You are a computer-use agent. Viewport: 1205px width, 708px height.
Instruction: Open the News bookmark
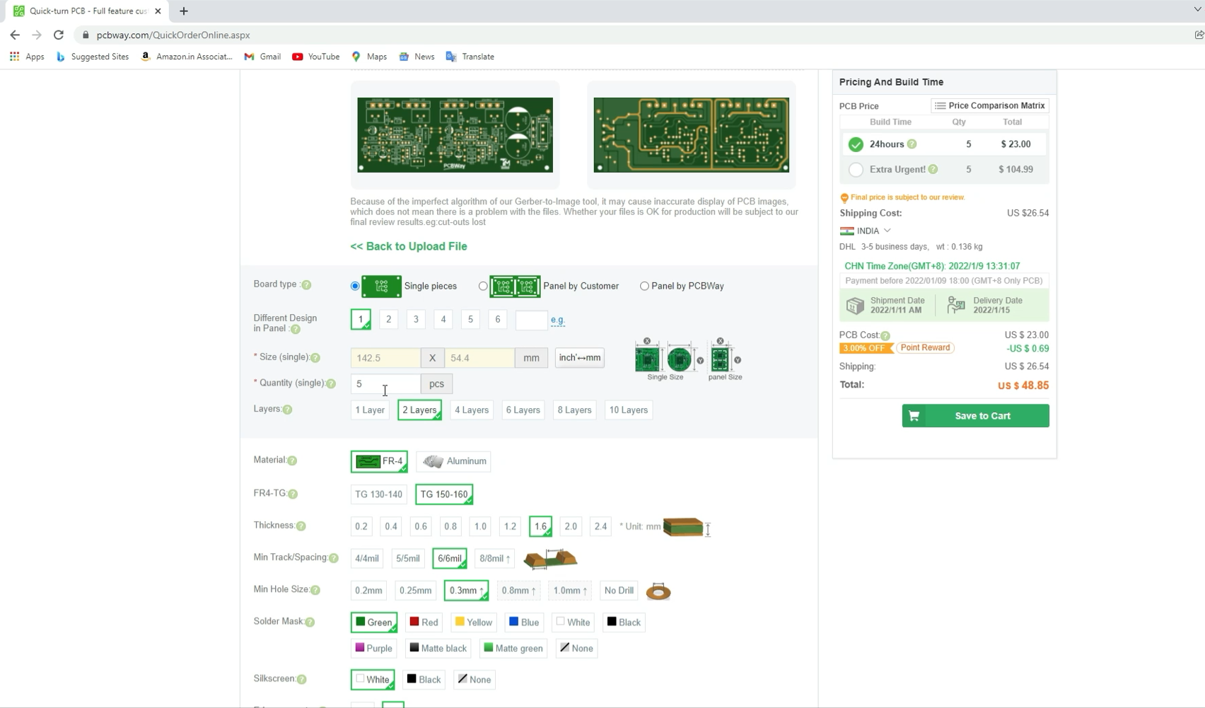tap(417, 57)
